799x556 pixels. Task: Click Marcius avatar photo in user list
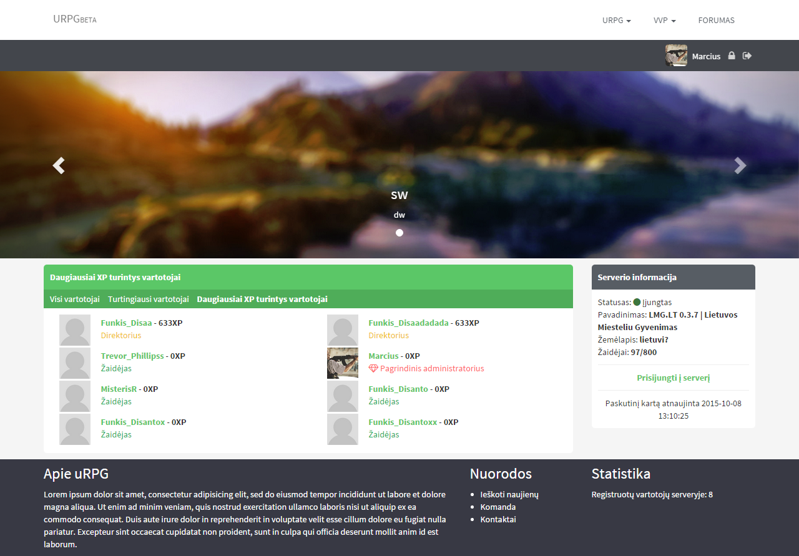(343, 363)
